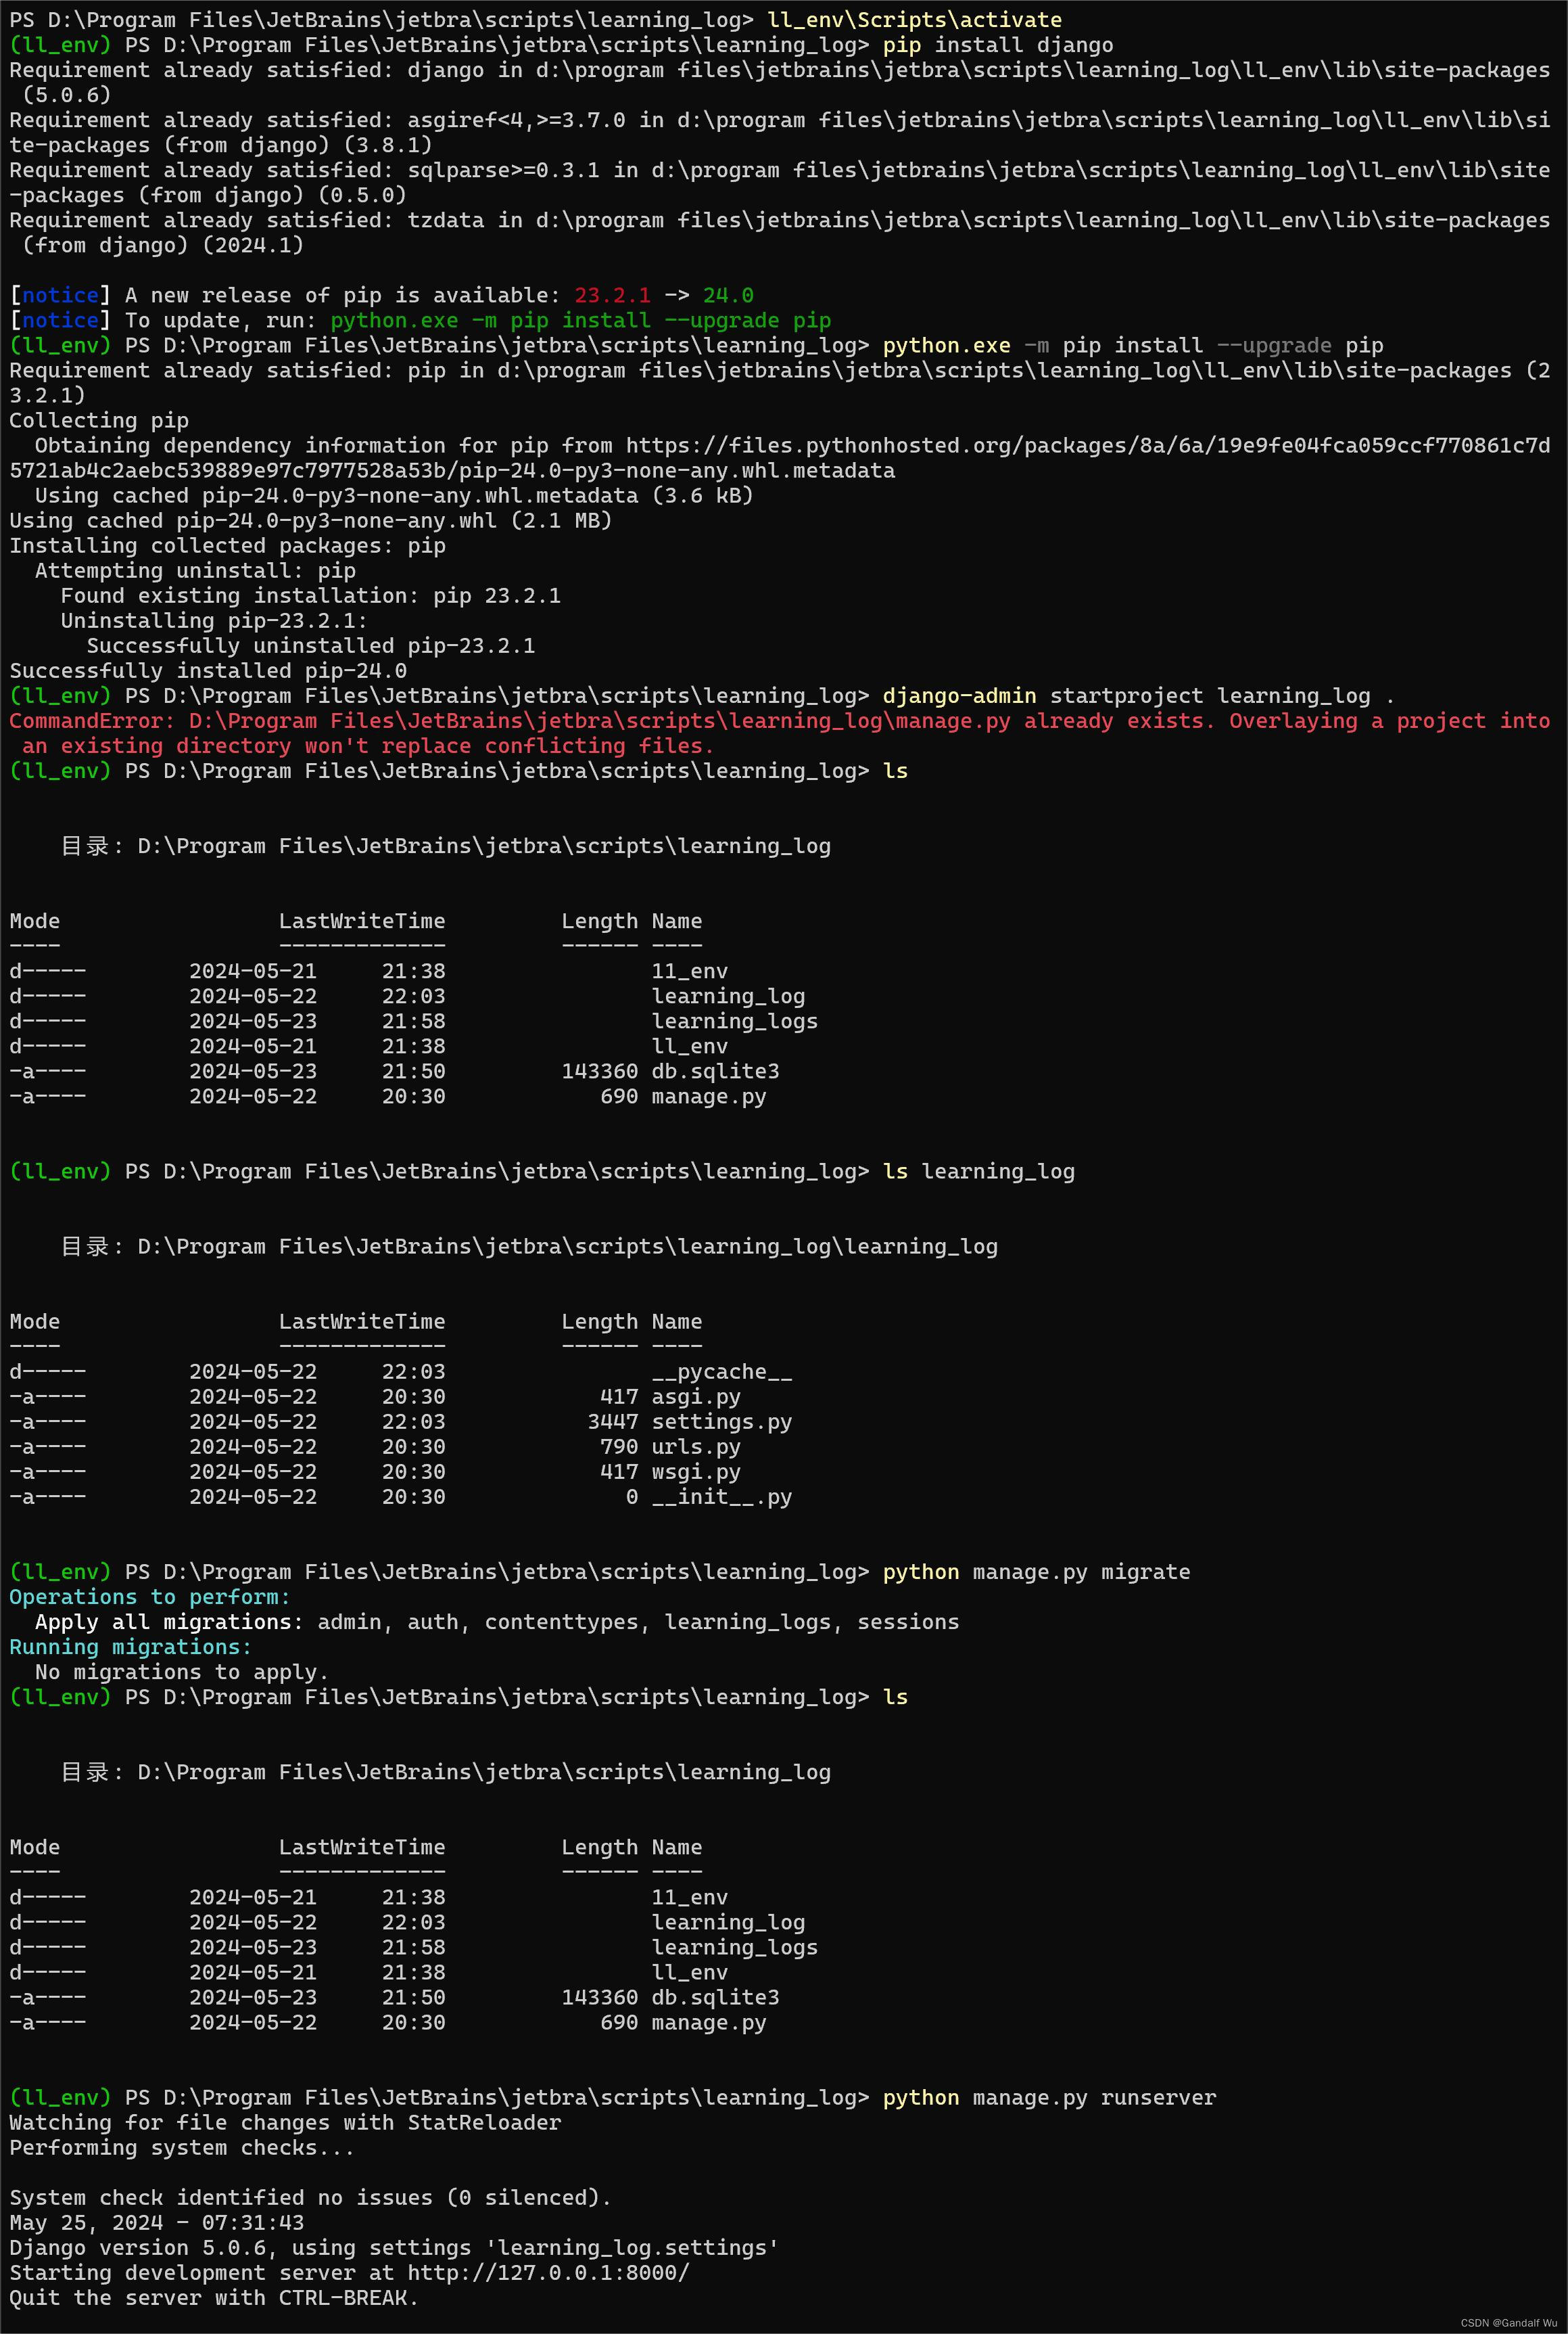
Task: Select the wsgi.py filename
Action: tap(696, 1471)
